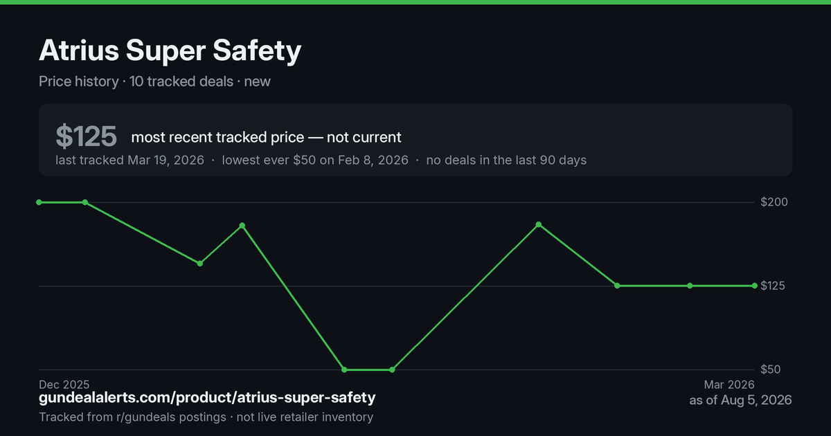Open the gundealalerts.com product URL link
The height and width of the screenshot is (436, 831).
(x=207, y=398)
